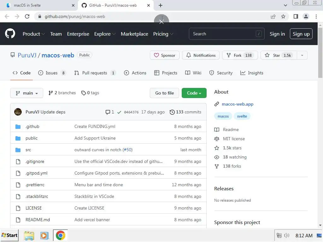The height and width of the screenshot is (242, 323).
Task: Open the main branch selector dropdown
Action: click(26, 93)
